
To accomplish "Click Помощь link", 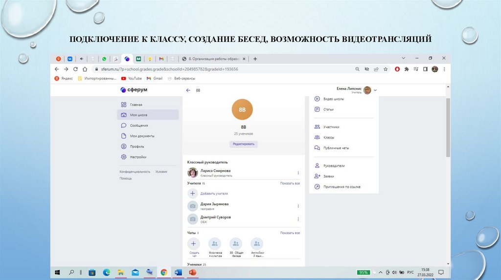I will (x=126, y=179).
